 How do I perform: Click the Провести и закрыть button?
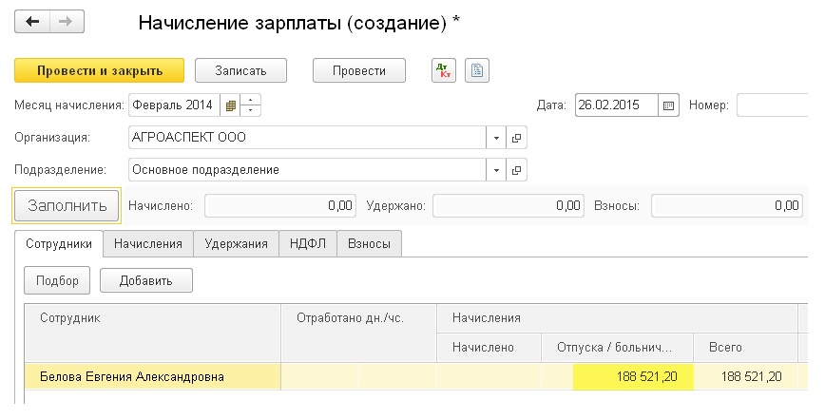pos(100,70)
